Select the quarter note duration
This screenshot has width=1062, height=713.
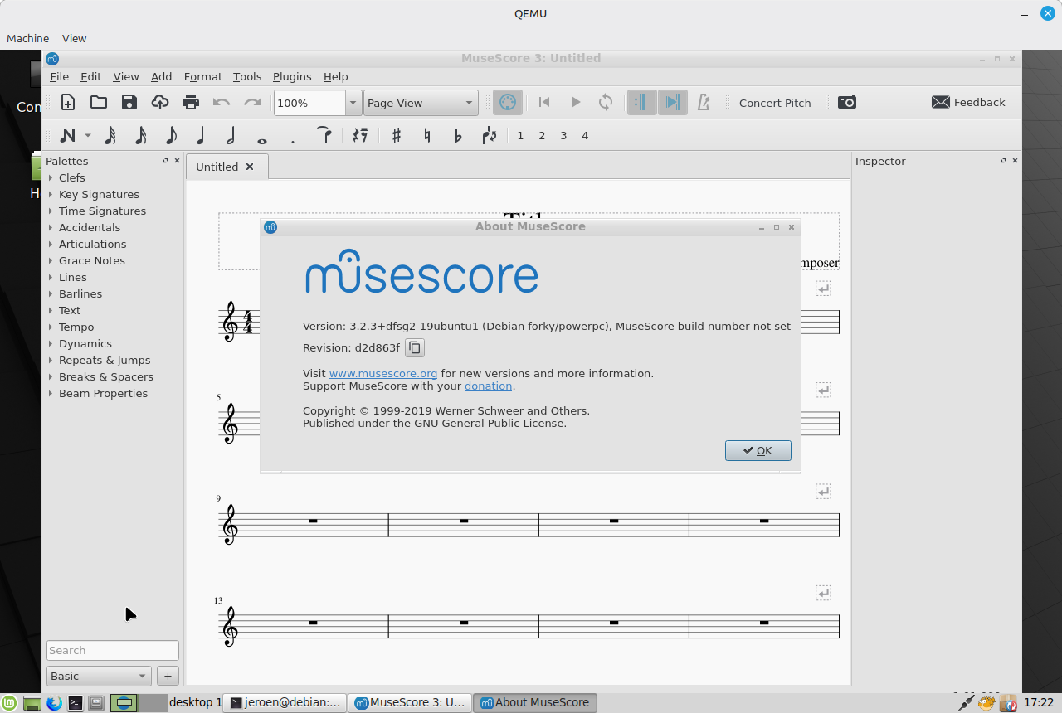[x=200, y=136]
